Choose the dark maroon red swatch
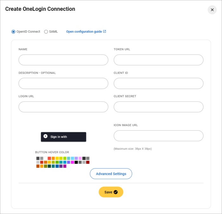This screenshot has height=214, width=222. pyautogui.click(x=88, y=162)
